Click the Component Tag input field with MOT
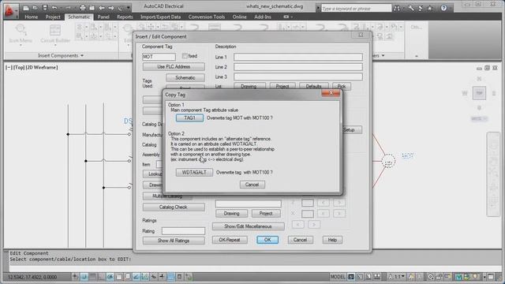The width and height of the screenshot is (505, 284). pos(159,57)
